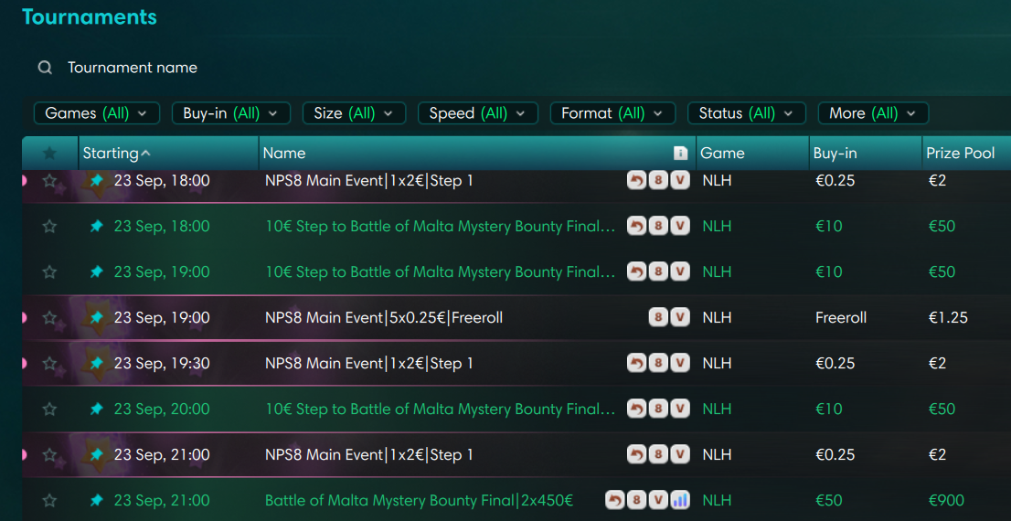The width and height of the screenshot is (1011, 521).
Task: Click the V badge on 20:00 Malta Step row
Action: (679, 409)
